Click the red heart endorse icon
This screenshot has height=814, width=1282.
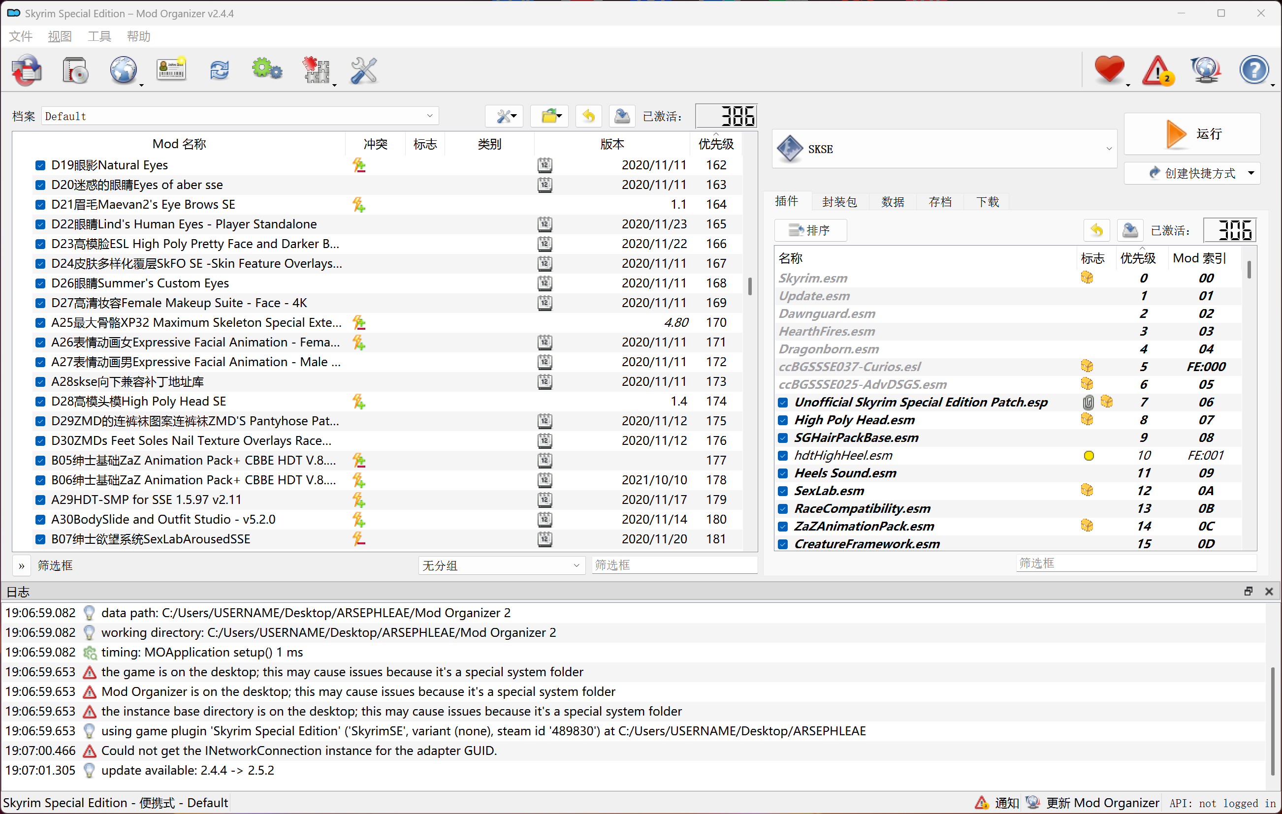click(1110, 70)
